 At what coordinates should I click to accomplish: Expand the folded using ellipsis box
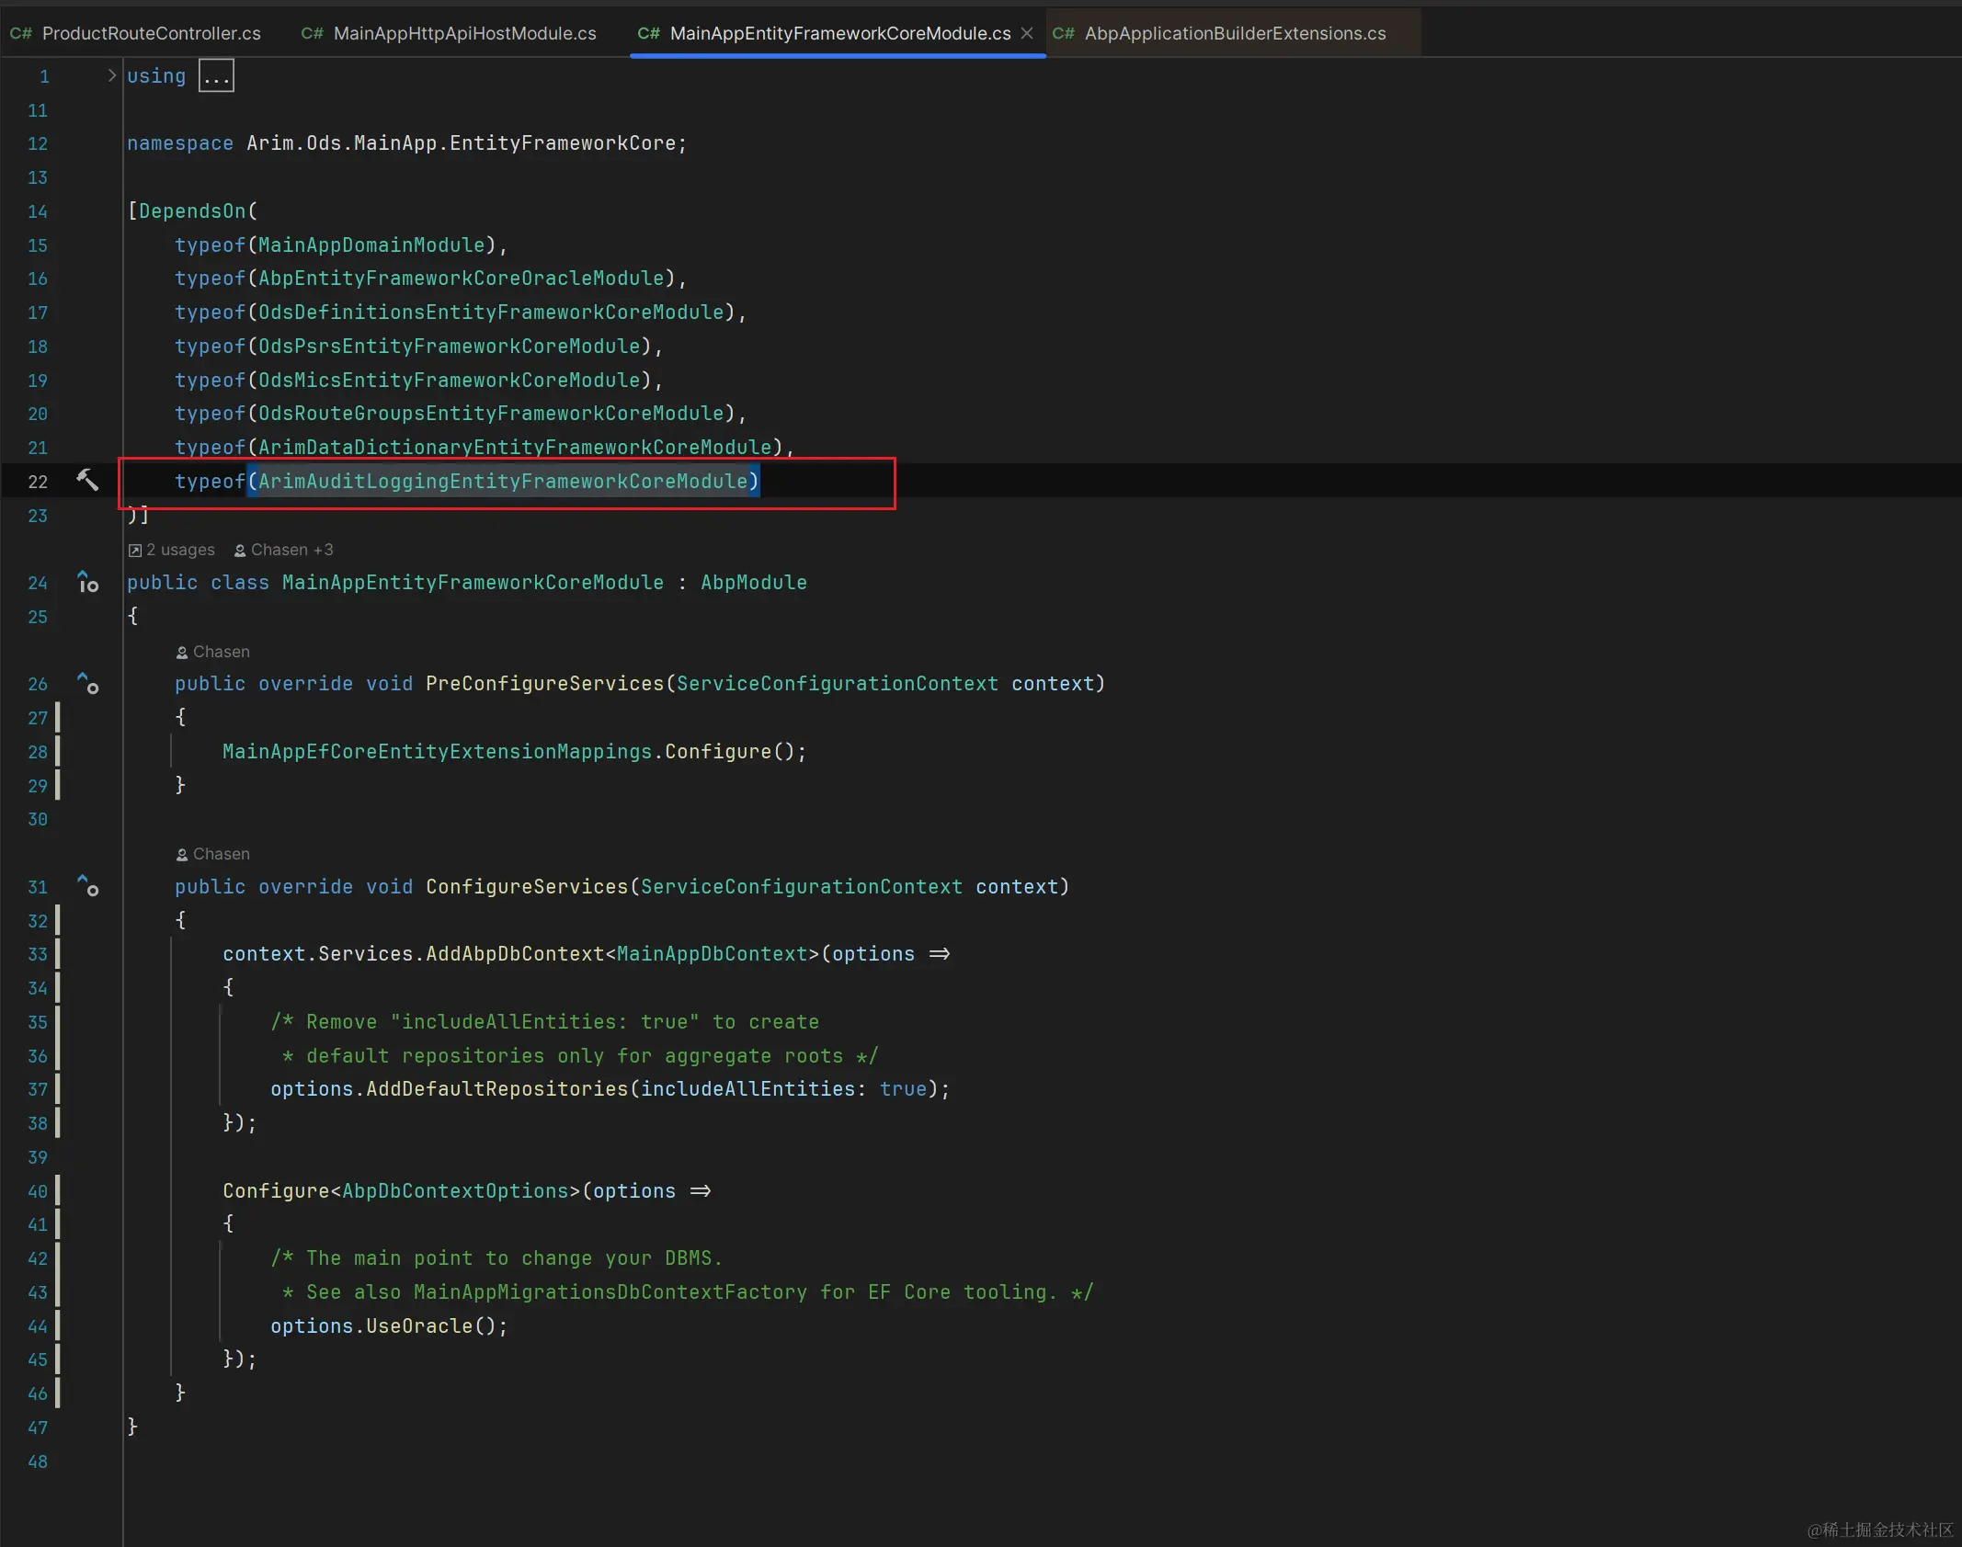point(216,76)
